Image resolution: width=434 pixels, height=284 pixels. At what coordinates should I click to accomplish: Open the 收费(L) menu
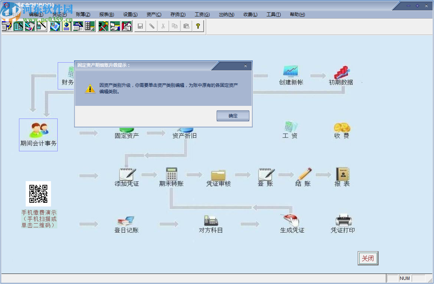(250, 15)
